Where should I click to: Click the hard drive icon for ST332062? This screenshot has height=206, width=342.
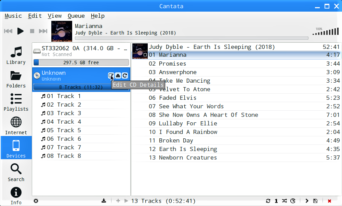37,51
